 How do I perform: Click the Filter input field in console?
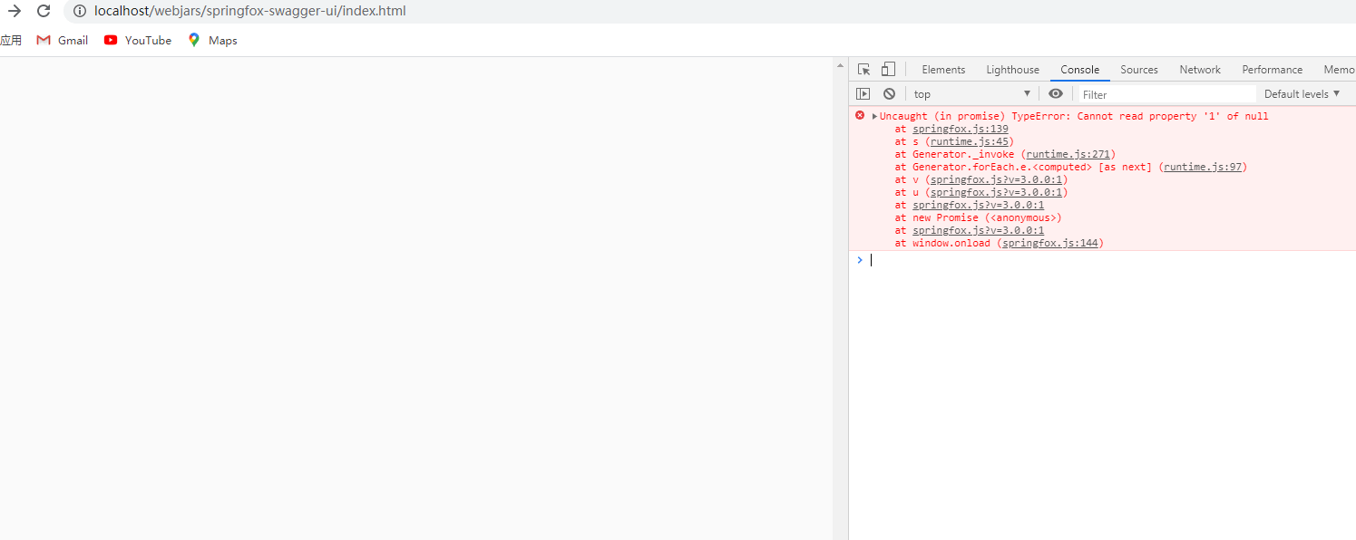point(1166,94)
